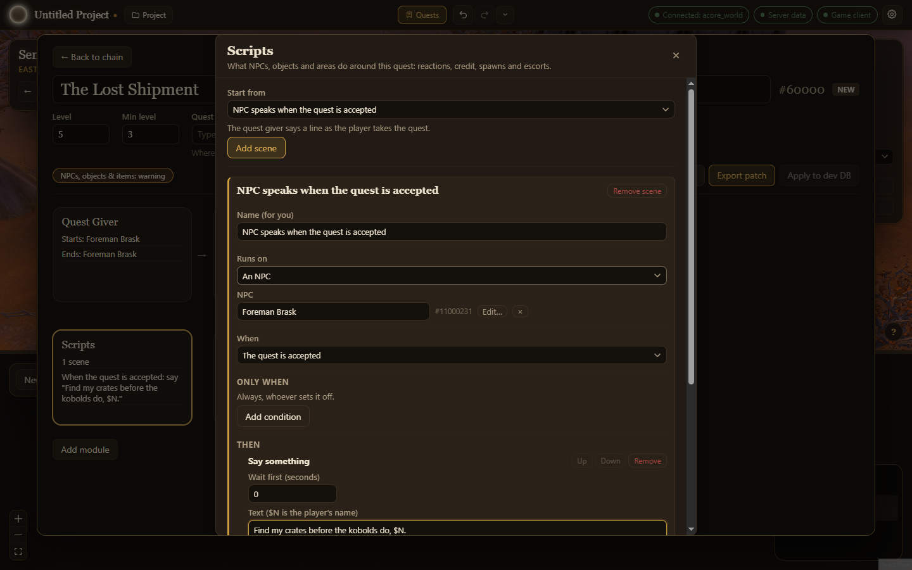Click Down for the Say something action
Viewport: 912px width, 570px height.
(x=611, y=461)
